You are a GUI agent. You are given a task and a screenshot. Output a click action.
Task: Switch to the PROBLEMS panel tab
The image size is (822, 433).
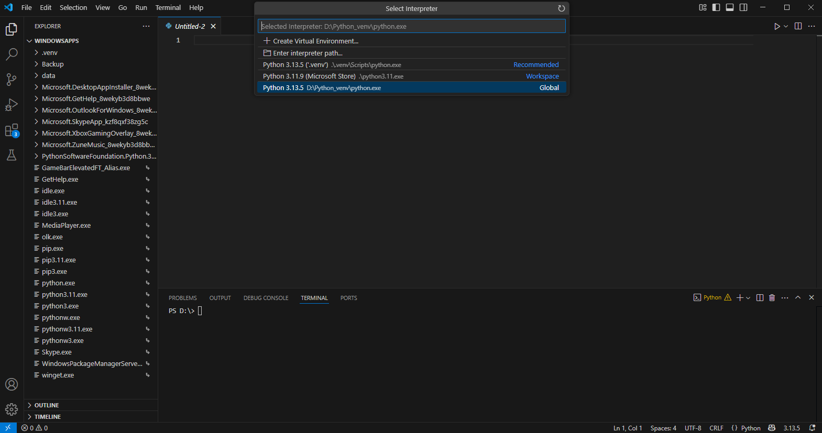[183, 298]
